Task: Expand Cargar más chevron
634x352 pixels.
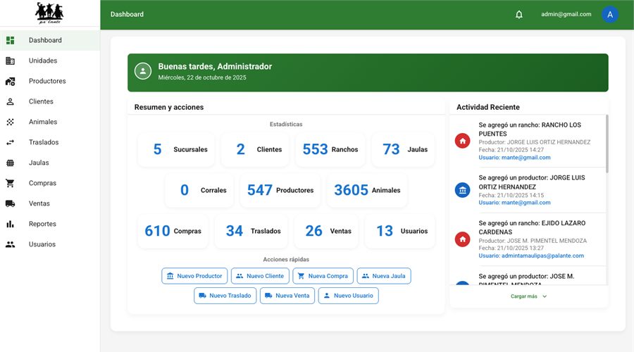Action: [x=545, y=296]
